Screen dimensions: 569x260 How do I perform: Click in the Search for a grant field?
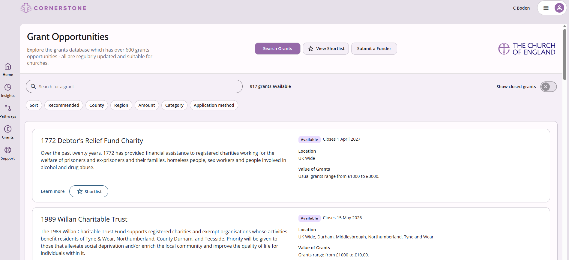134,86
